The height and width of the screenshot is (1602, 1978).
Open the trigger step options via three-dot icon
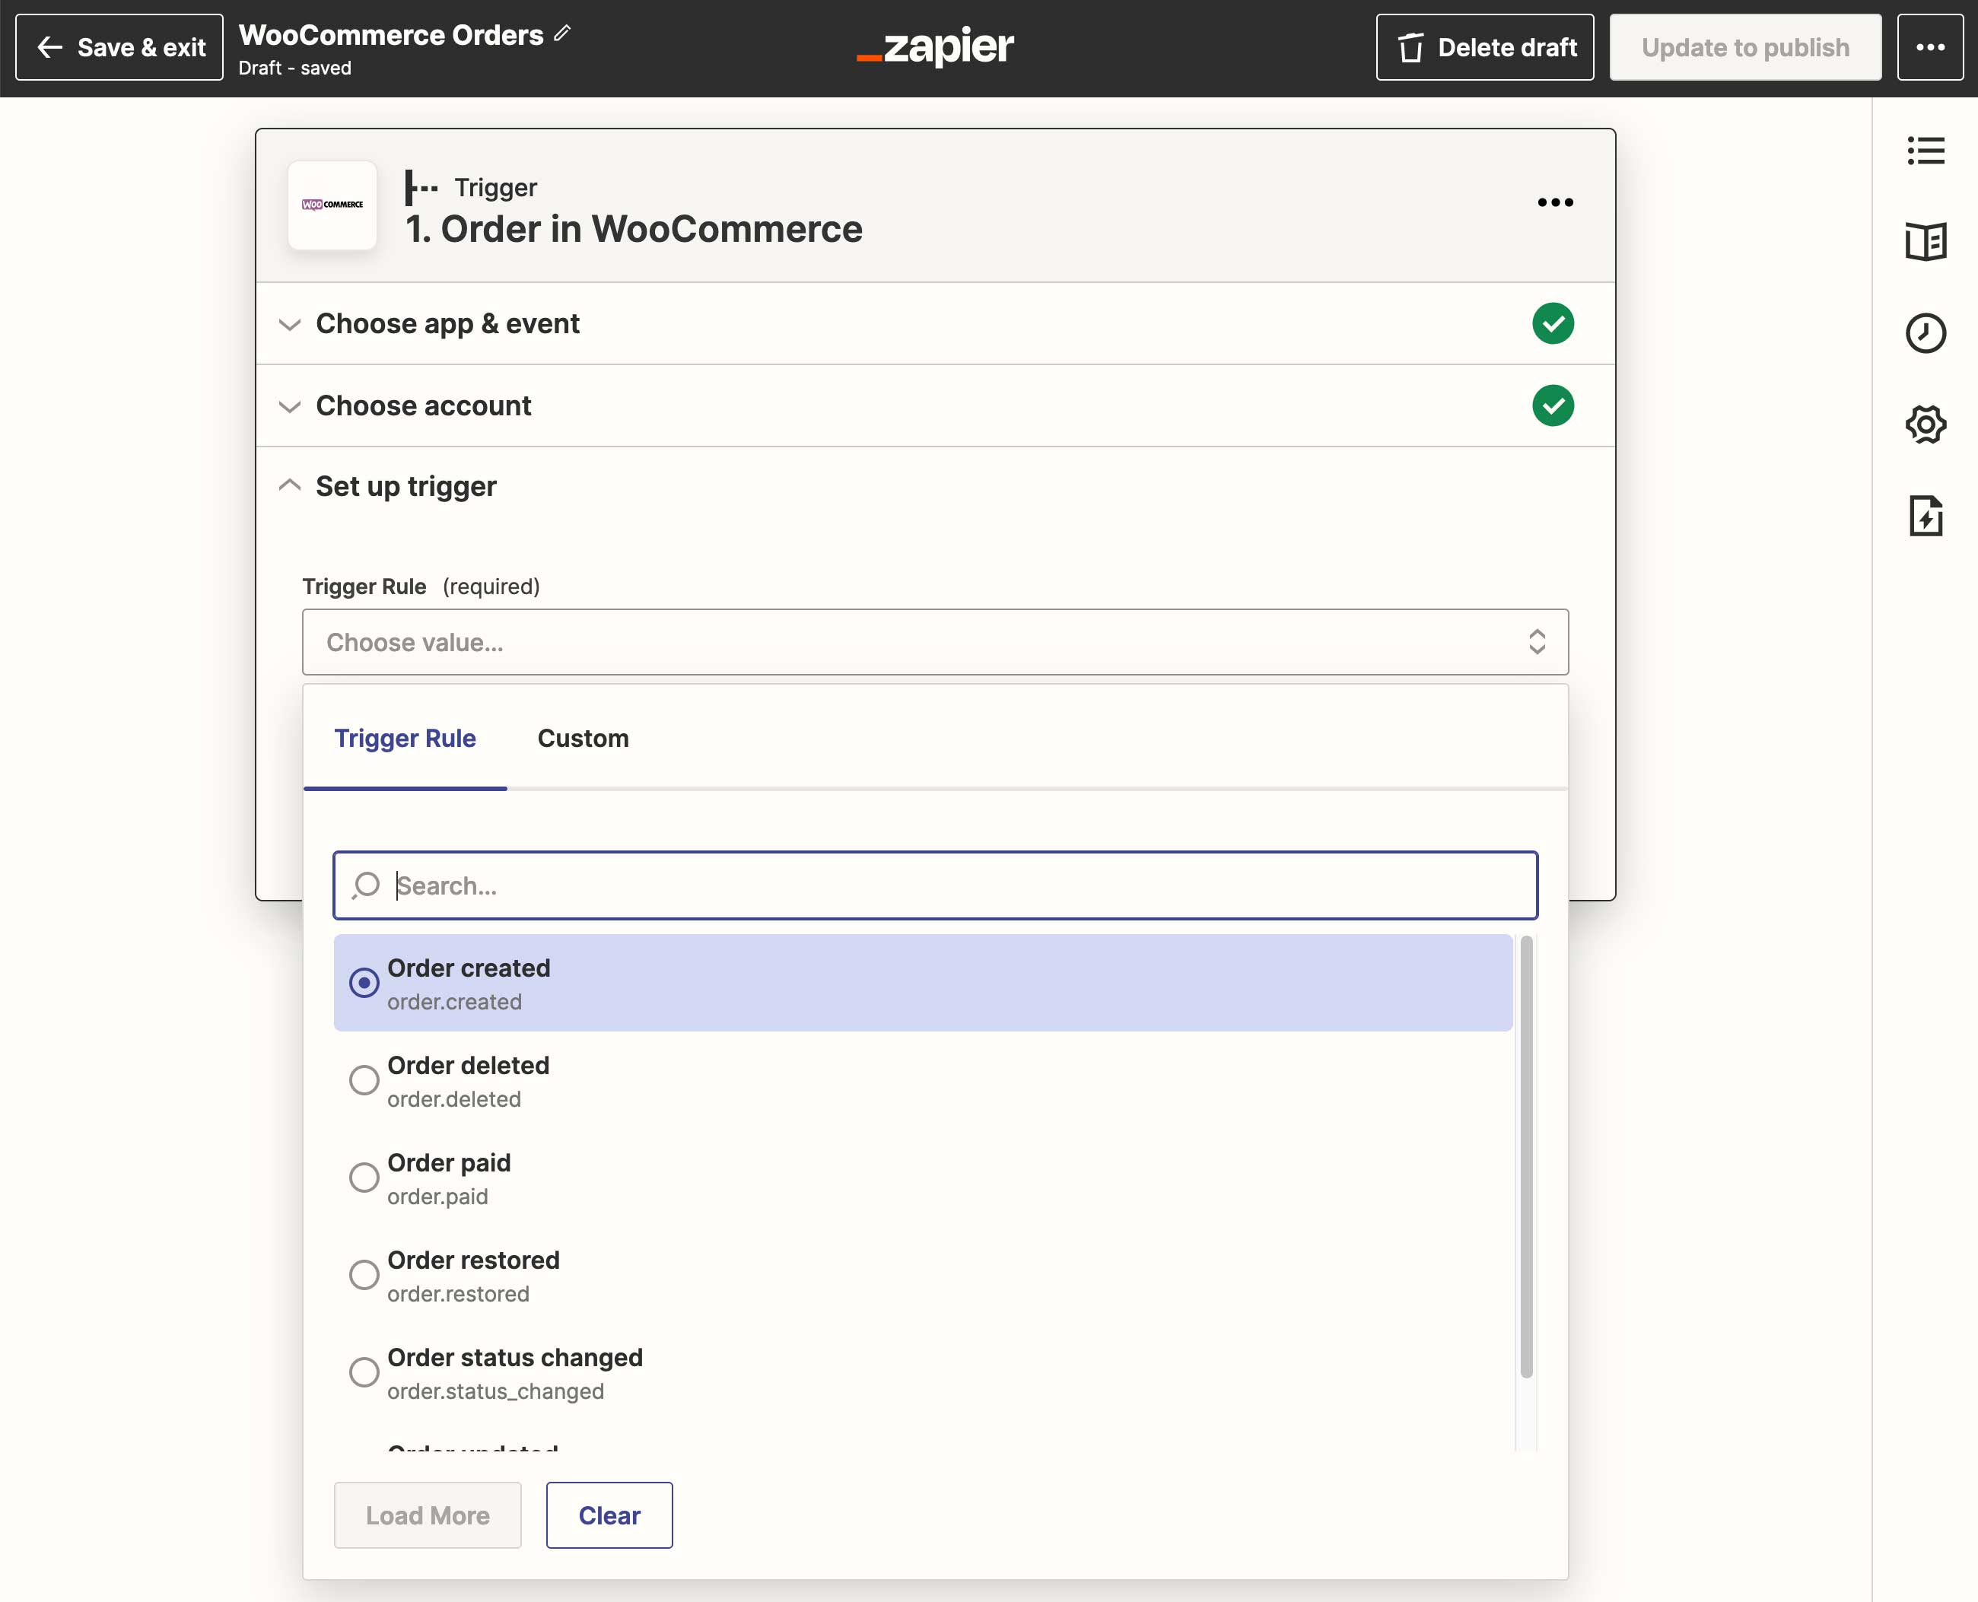click(x=1554, y=202)
